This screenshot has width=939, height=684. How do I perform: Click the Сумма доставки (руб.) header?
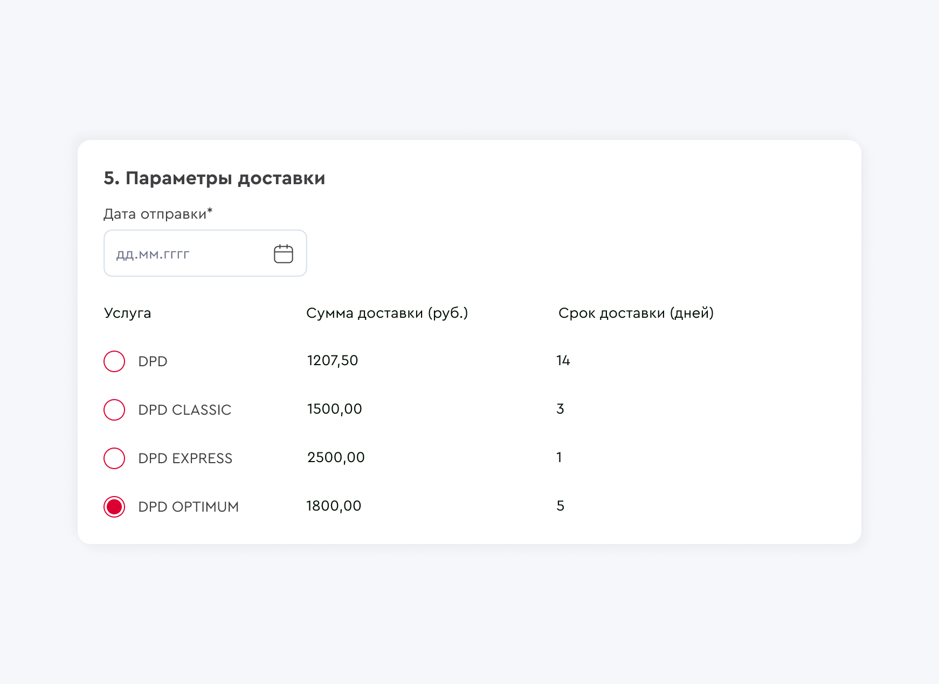click(x=387, y=313)
